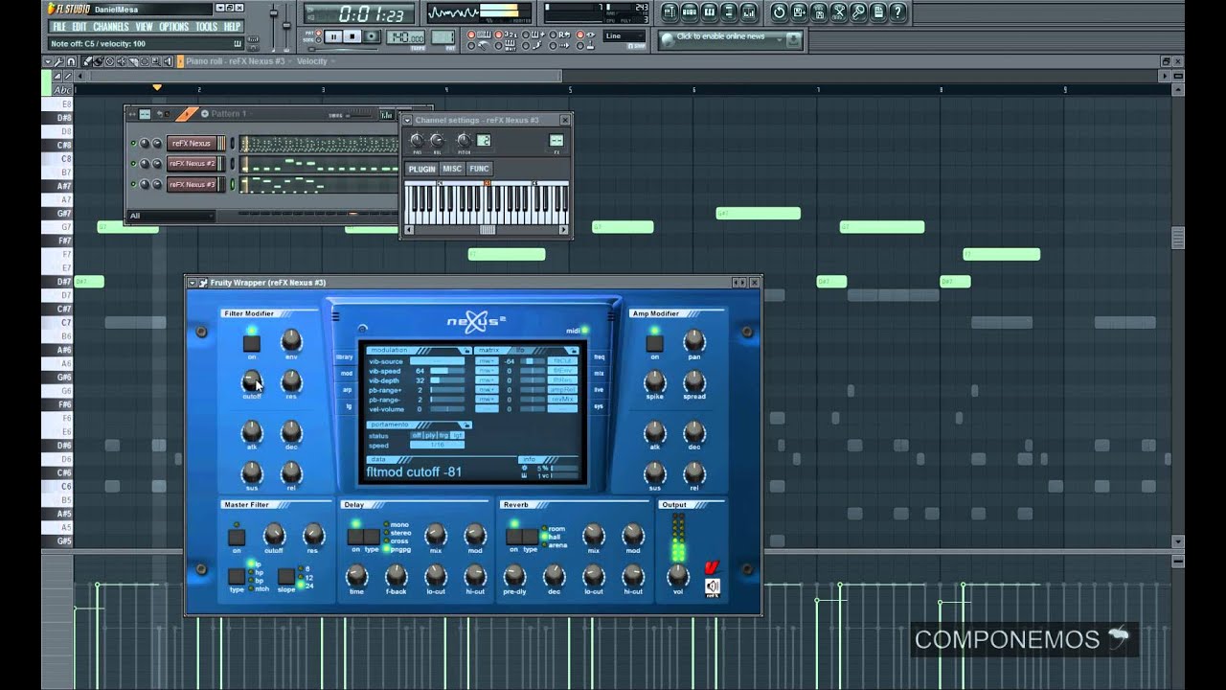Click the Filter Modifier env knob
Image resolution: width=1226 pixels, height=690 pixels.
(291, 340)
